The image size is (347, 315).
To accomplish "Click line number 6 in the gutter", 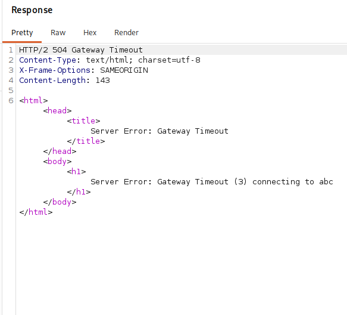I will coord(11,101).
